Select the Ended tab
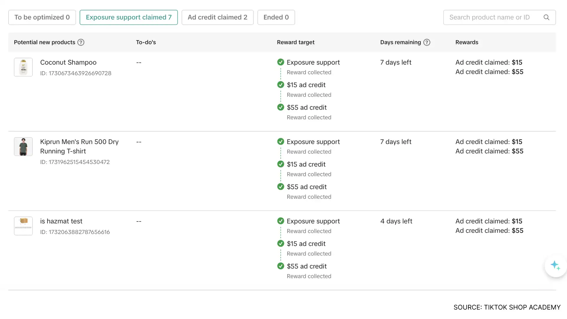567x319 pixels. pyautogui.click(x=276, y=17)
